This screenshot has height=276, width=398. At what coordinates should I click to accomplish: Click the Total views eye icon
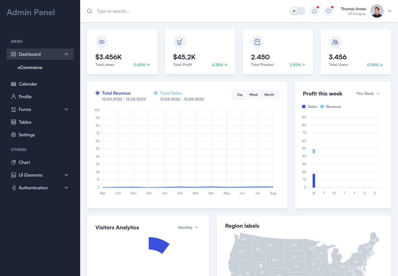tap(102, 42)
